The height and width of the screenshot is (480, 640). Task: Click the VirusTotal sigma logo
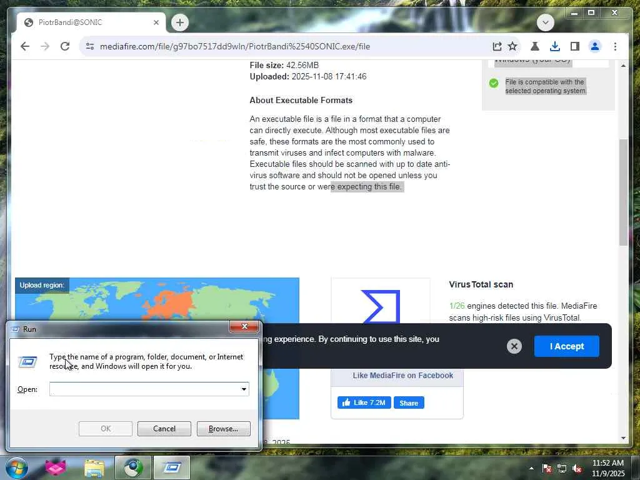click(x=381, y=306)
